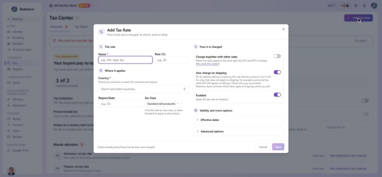
Task: Open the Tax Class dropdown
Action: click(x=163, y=104)
